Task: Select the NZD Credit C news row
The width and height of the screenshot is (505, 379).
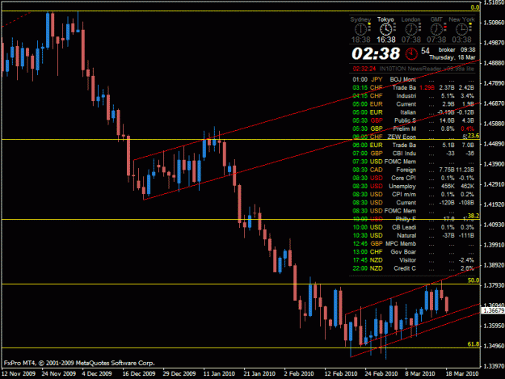Action: pyautogui.click(x=413, y=268)
